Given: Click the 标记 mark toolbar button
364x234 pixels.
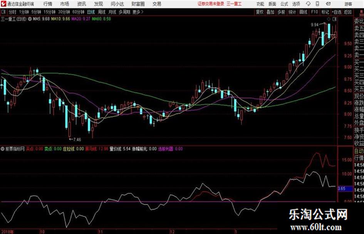Looking at the screenshot, I should (x=325, y=12).
